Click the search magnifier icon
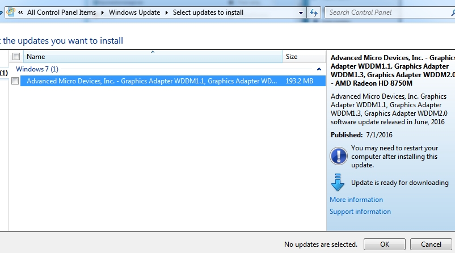The image size is (455, 253). (453, 12)
